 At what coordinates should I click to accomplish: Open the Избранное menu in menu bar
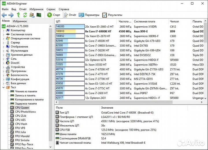pyautogui.click(x=36, y=9)
